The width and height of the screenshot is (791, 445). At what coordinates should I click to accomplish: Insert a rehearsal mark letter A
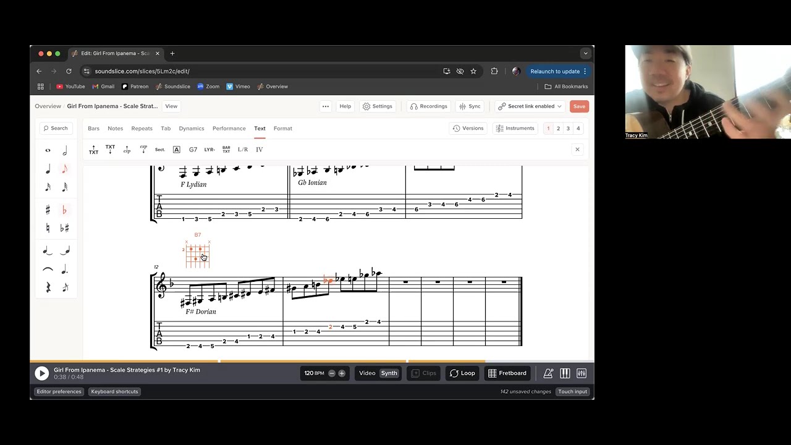click(x=176, y=150)
